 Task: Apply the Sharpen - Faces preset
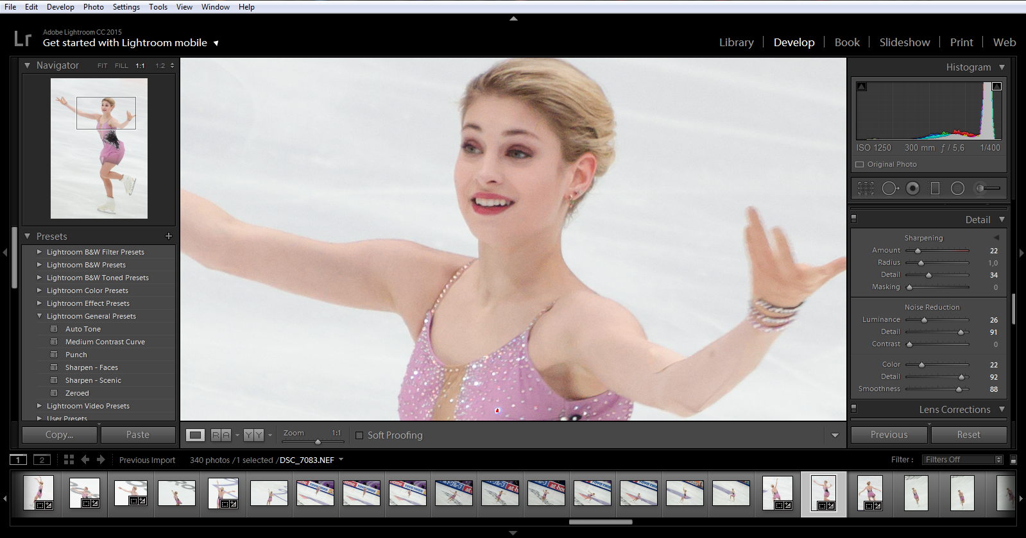[x=91, y=367]
